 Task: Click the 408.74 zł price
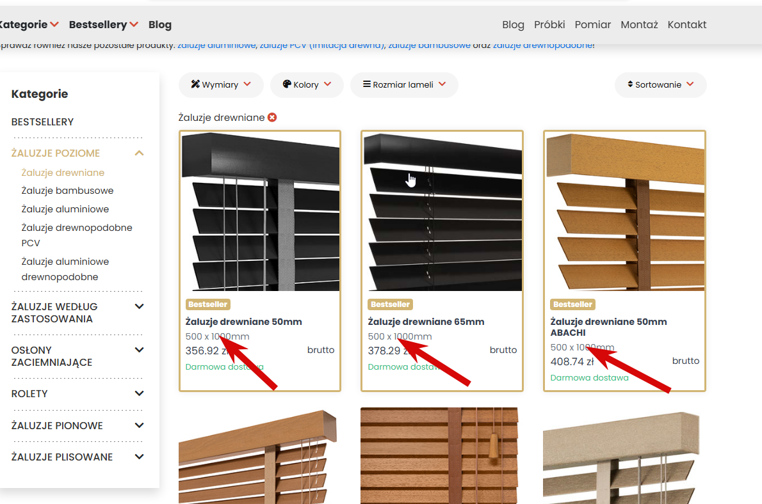point(572,362)
